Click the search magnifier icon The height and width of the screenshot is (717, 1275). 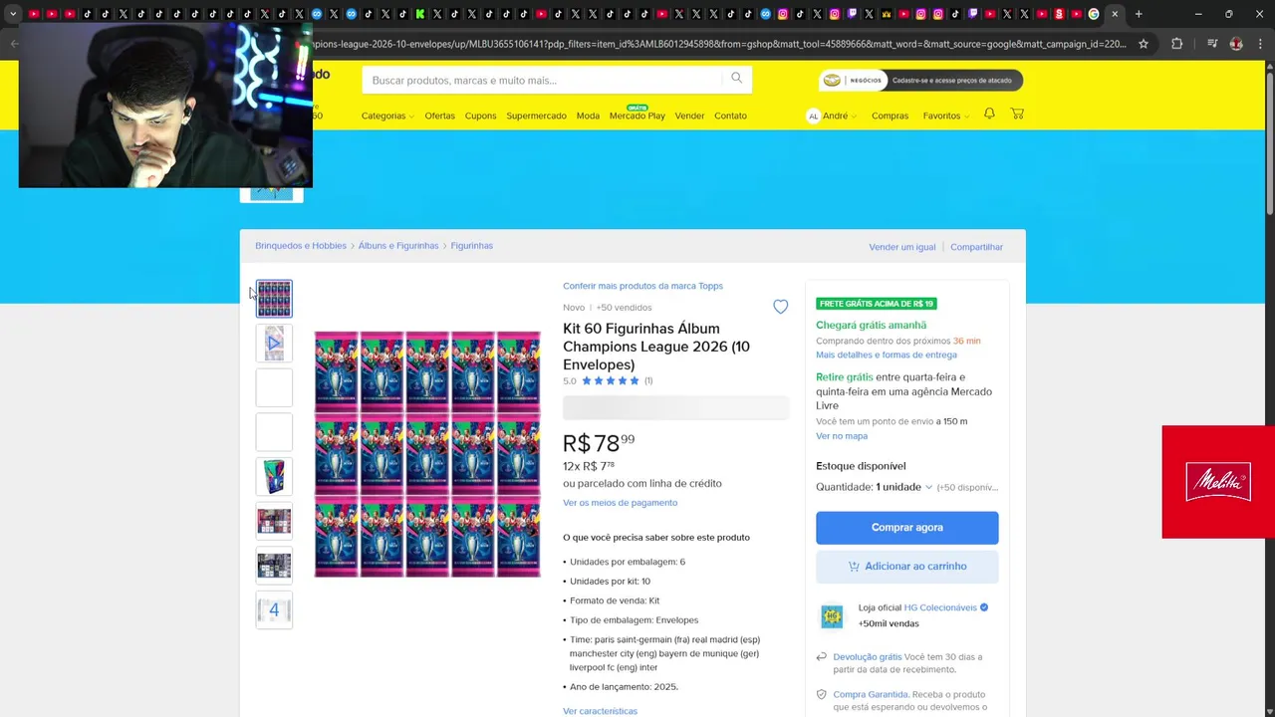[736, 79]
